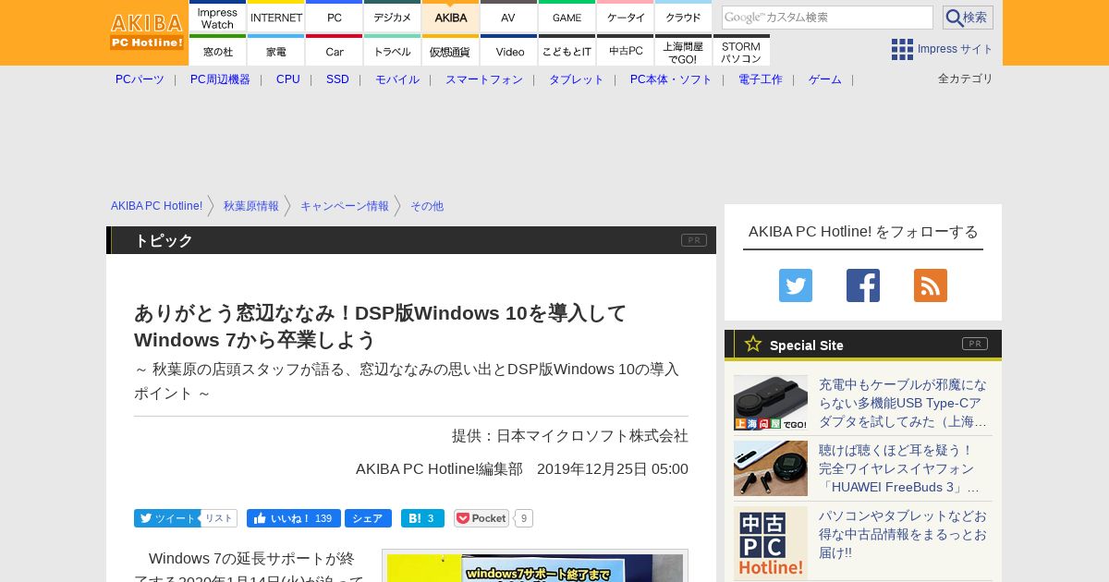Click AKIBA PC Hotline! breadcrumb
The image size is (1109, 582).
(156, 206)
